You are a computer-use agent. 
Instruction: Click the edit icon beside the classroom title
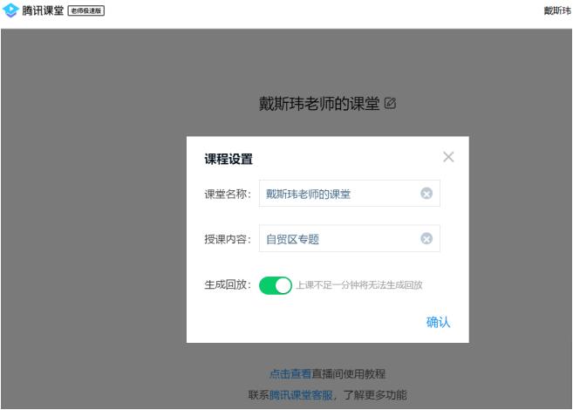[x=390, y=103]
